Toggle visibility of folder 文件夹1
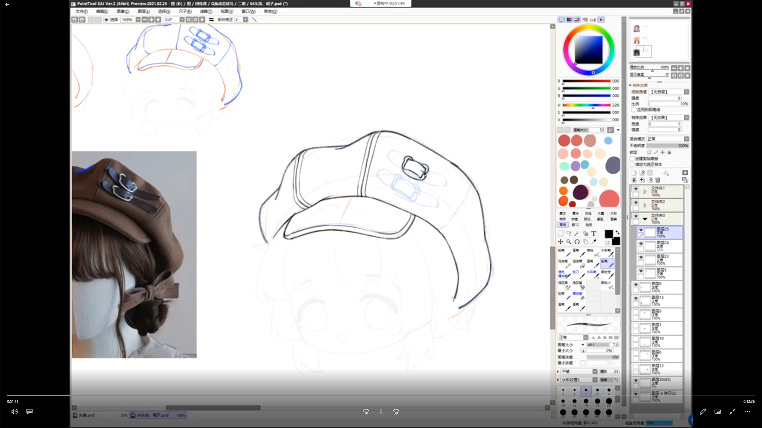 (x=636, y=189)
